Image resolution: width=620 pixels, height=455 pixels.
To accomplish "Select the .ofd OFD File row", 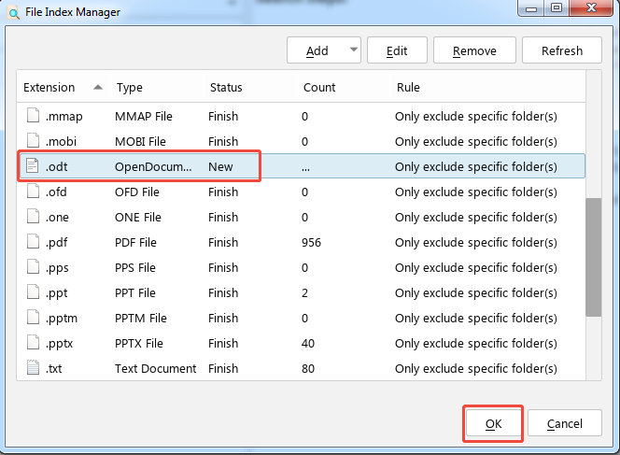I will [x=280, y=192].
